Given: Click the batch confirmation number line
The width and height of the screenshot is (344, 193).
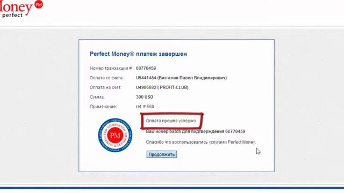Looking at the screenshot, I should pyautogui.click(x=196, y=131).
